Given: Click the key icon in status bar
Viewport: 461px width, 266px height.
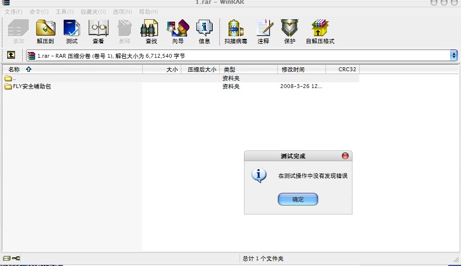Looking at the screenshot, I should coord(16,258).
